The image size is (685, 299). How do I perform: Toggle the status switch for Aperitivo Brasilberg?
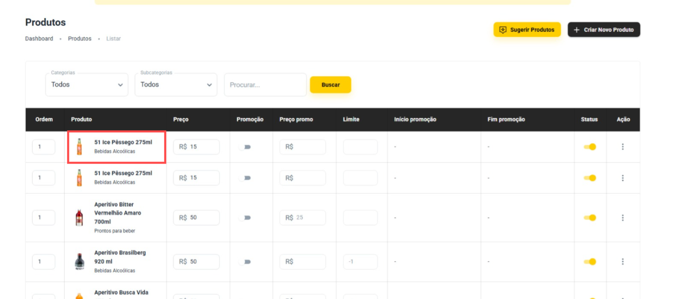point(590,261)
